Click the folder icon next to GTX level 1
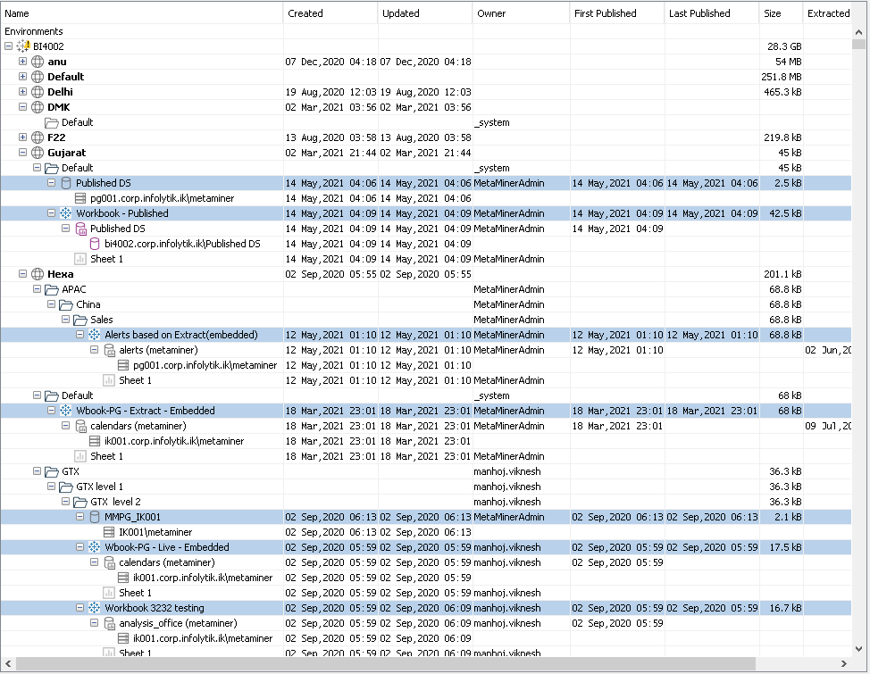Viewport: 870px width, 674px height. 67,487
